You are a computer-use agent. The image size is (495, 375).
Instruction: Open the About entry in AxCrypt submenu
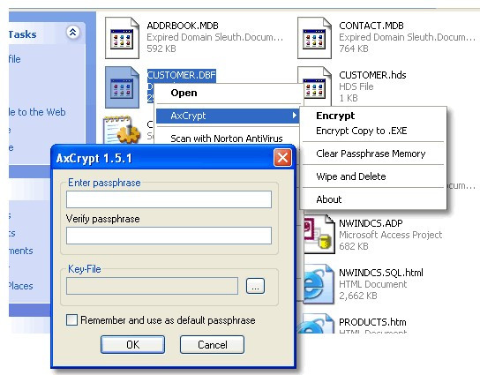[x=328, y=199]
